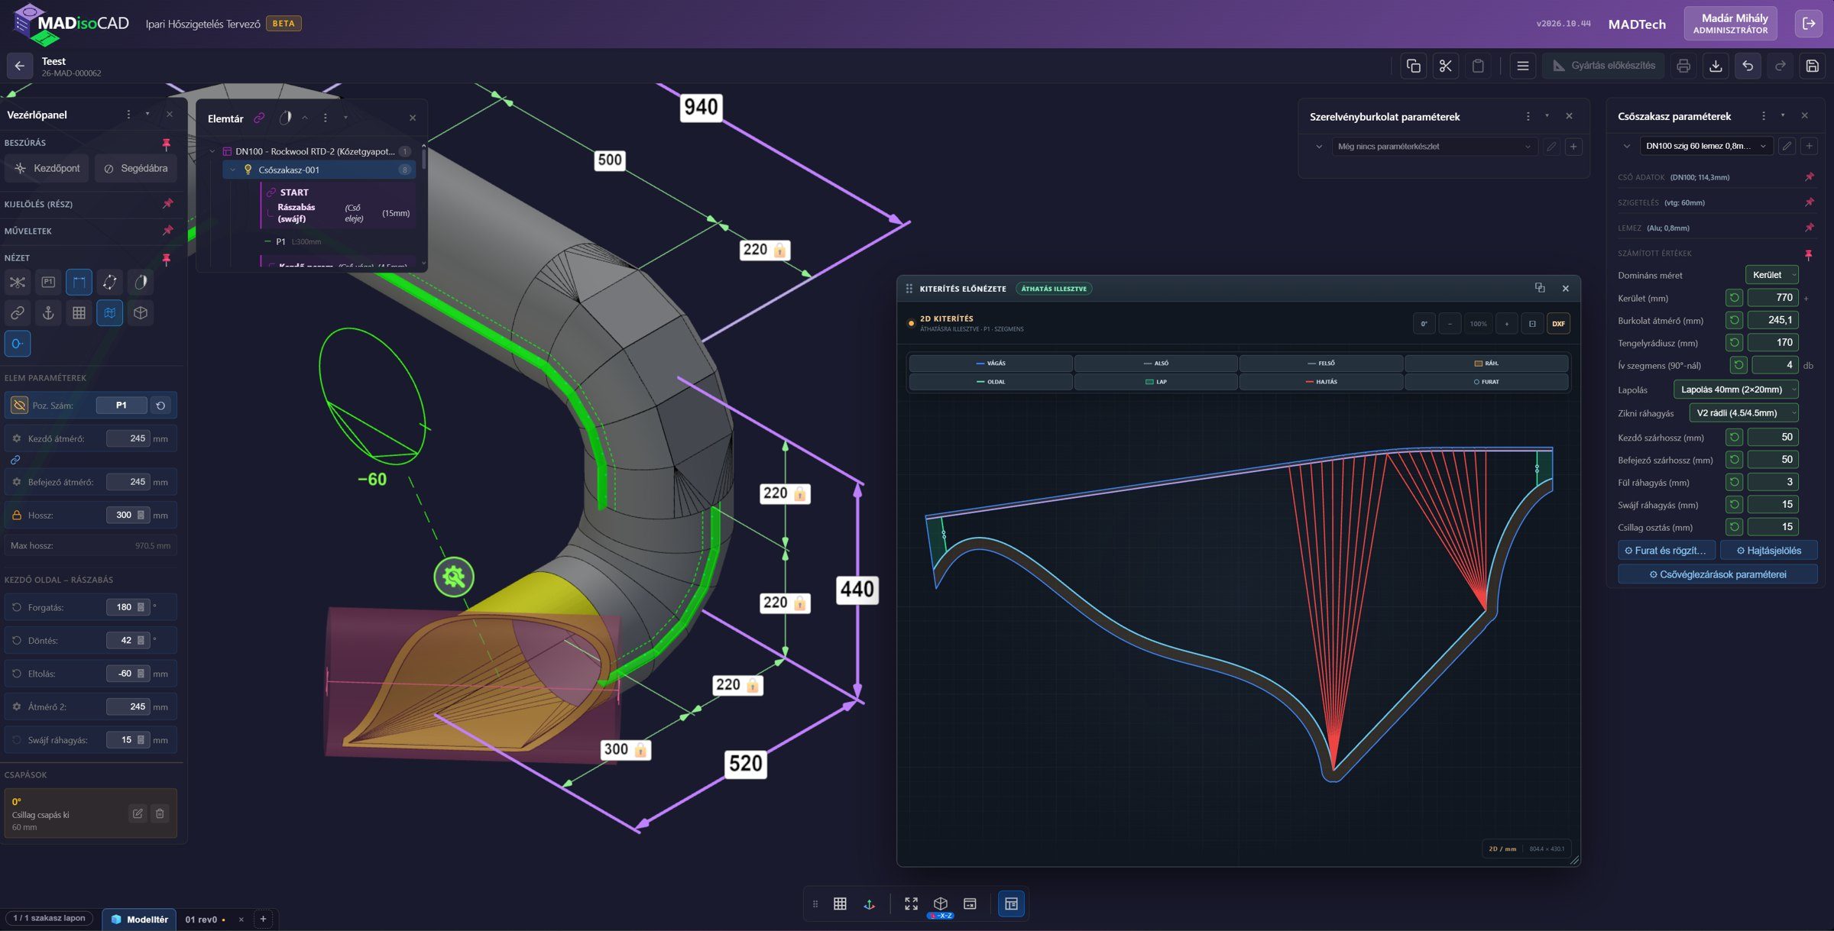Click the printer icon in top toolbar
Image resolution: width=1834 pixels, height=931 pixels.
click(1683, 66)
